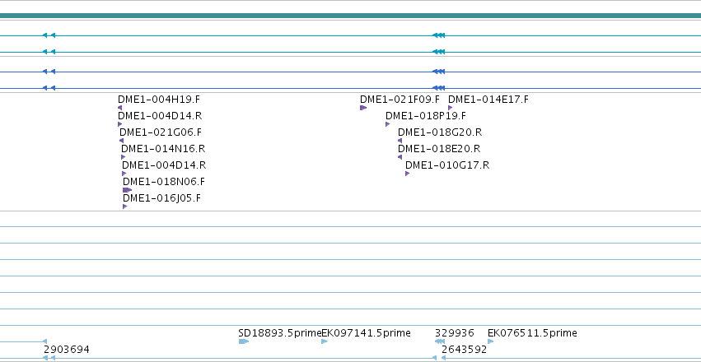701x362 pixels.
Task: Click the 329936 triple-arrow feature
Action: click(440, 341)
